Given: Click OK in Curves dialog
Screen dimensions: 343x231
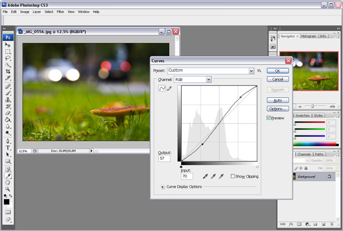Looking at the screenshot, I should click(x=278, y=71).
